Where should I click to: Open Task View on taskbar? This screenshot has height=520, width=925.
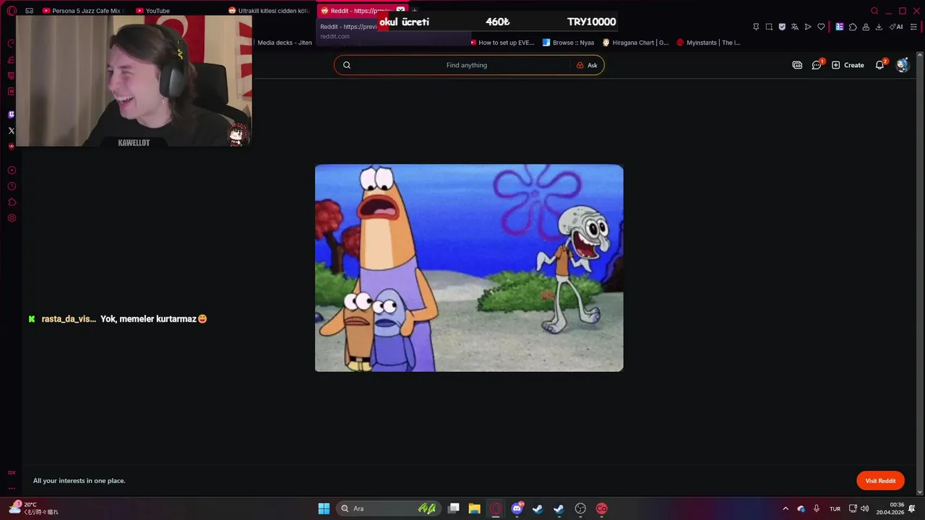[x=454, y=508]
